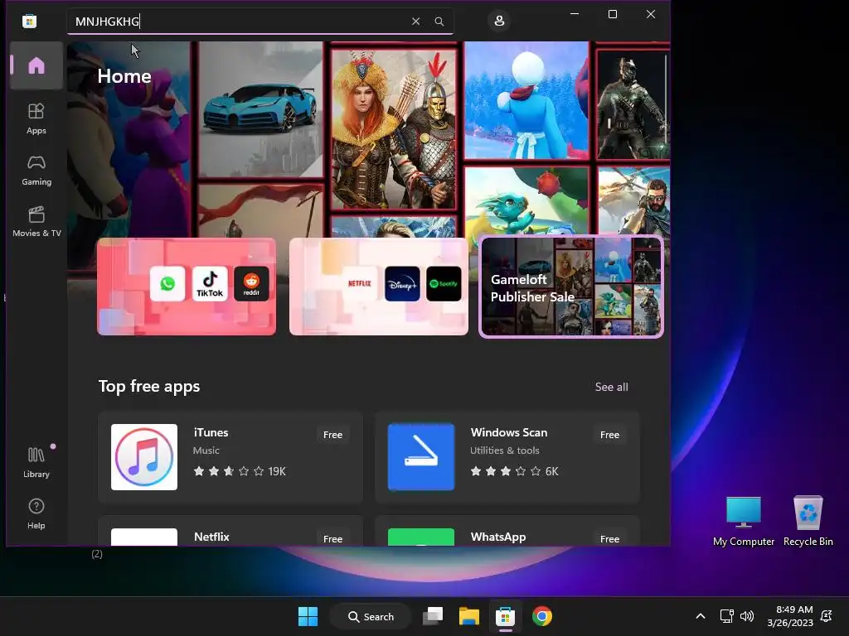Go to the Gaming section
Viewport: 849px width, 636px height.
point(36,170)
